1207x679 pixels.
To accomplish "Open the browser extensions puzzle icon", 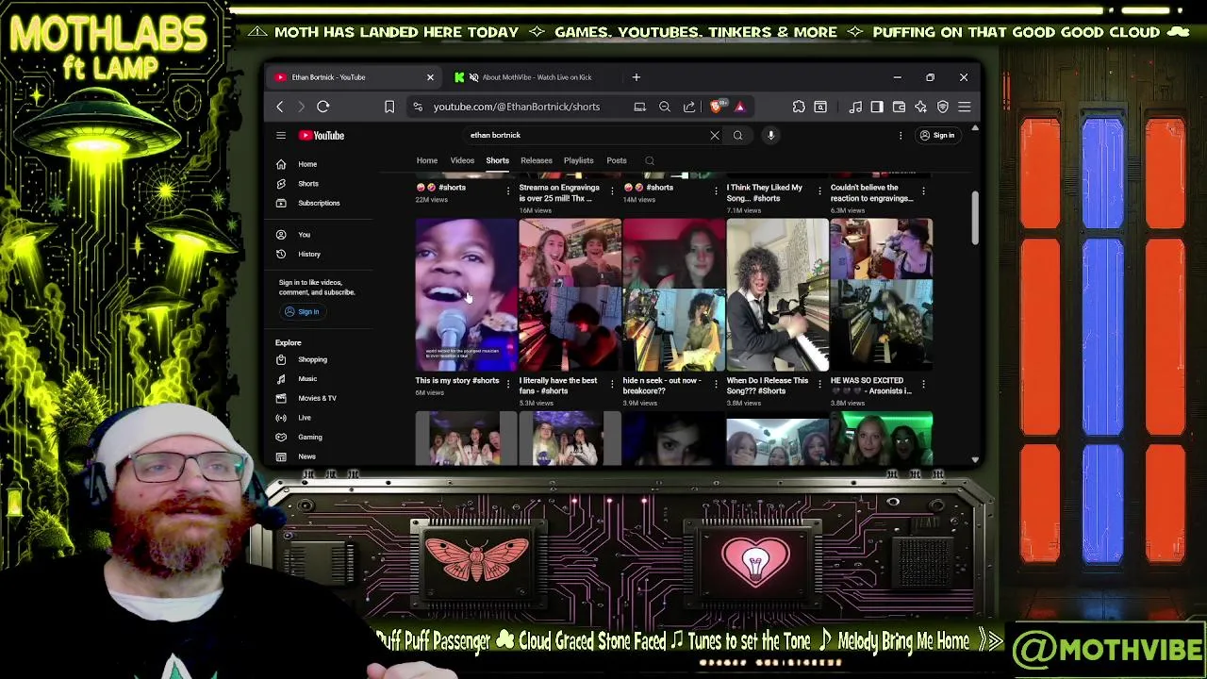I will (x=799, y=107).
